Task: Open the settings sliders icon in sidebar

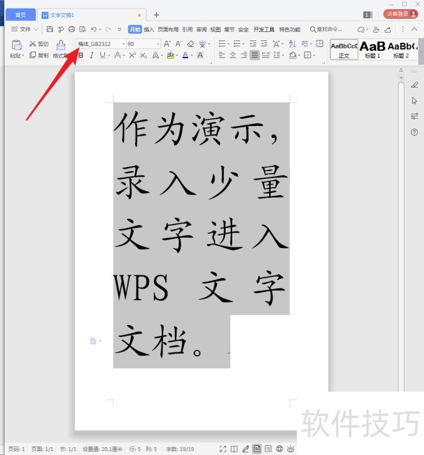Action: (x=414, y=116)
